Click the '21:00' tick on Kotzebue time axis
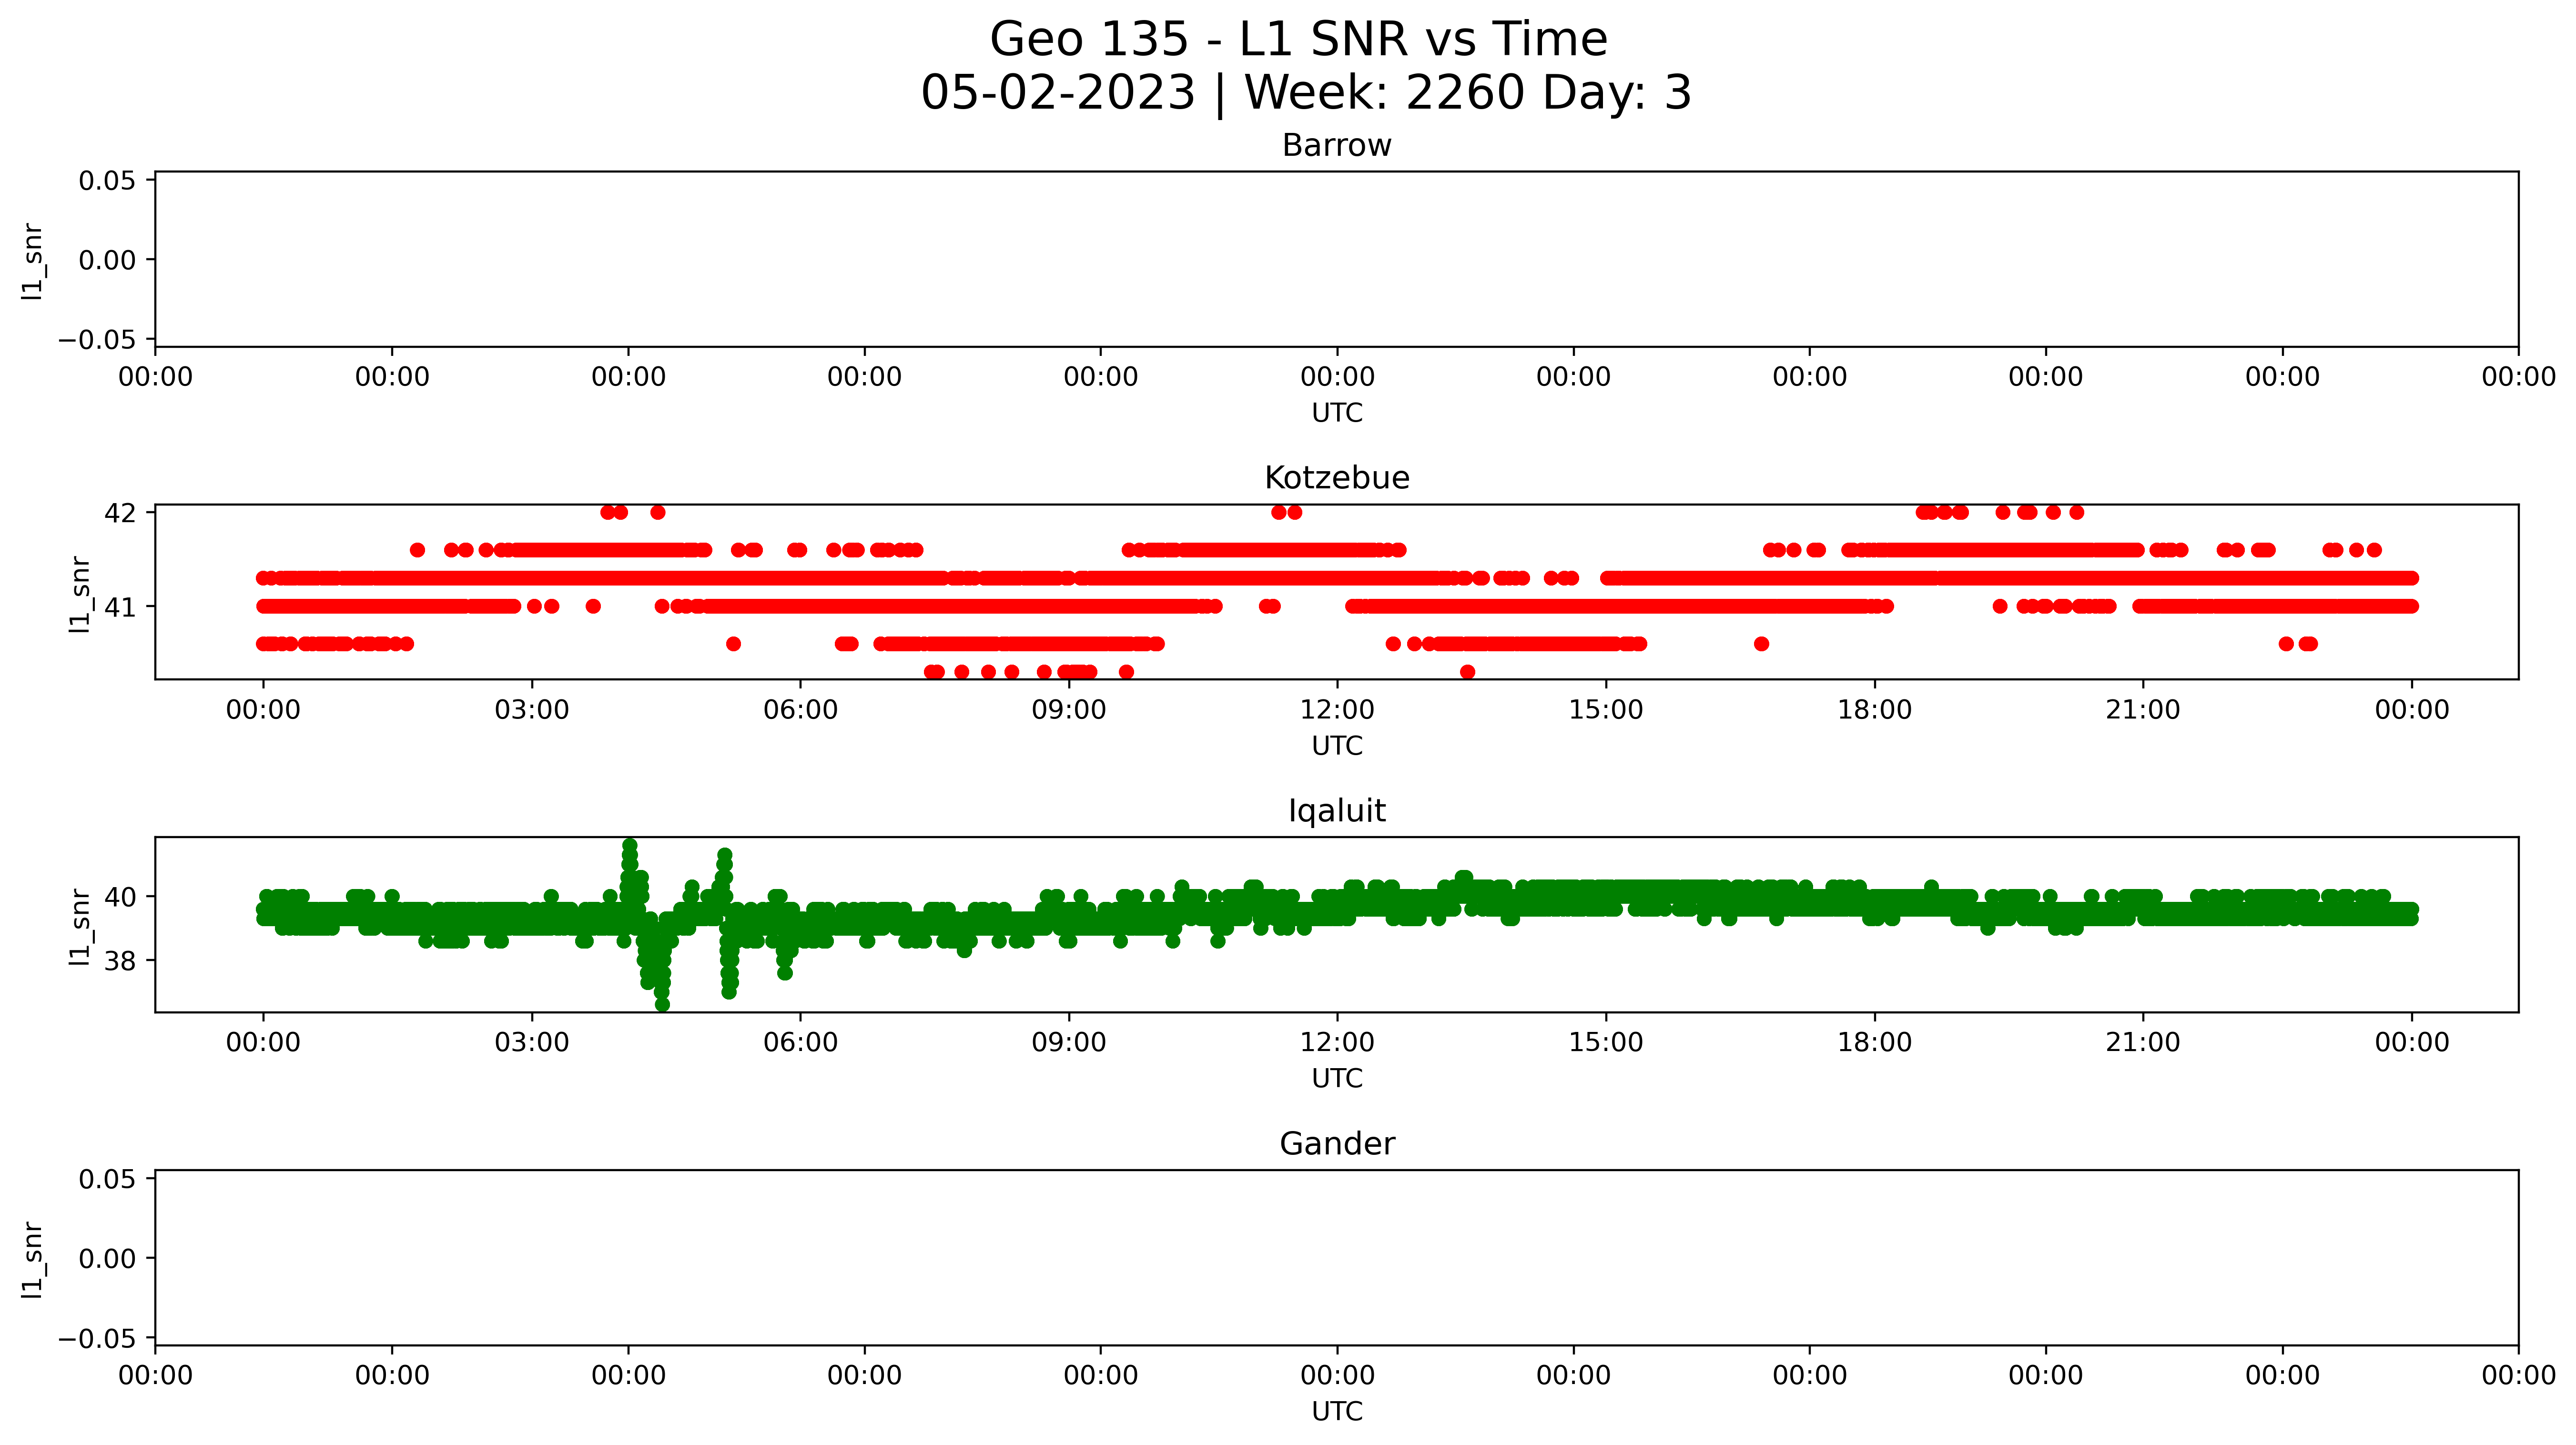 pyautogui.click(x=2143, y=711)
